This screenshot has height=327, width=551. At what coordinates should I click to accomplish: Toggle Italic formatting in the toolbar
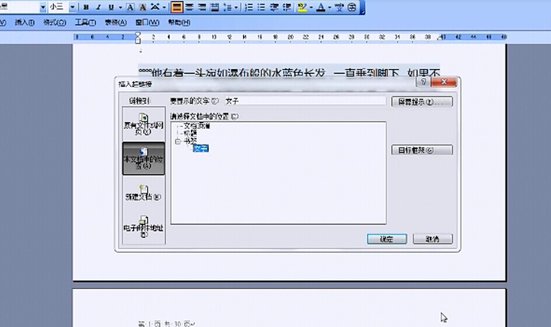(x=99, y=7)
